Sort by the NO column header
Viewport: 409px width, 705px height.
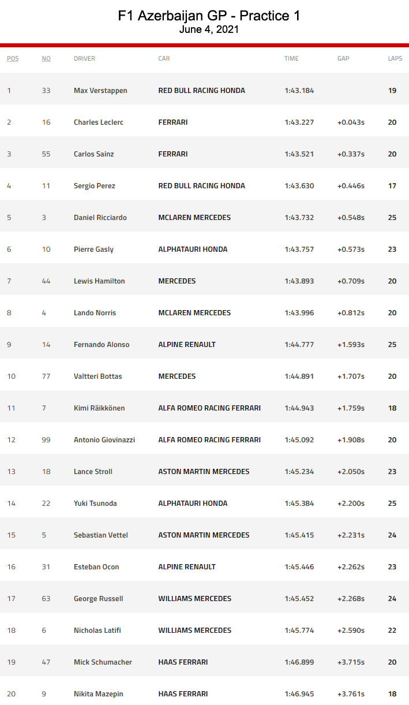pyautogui.click(x=46, y=58)
